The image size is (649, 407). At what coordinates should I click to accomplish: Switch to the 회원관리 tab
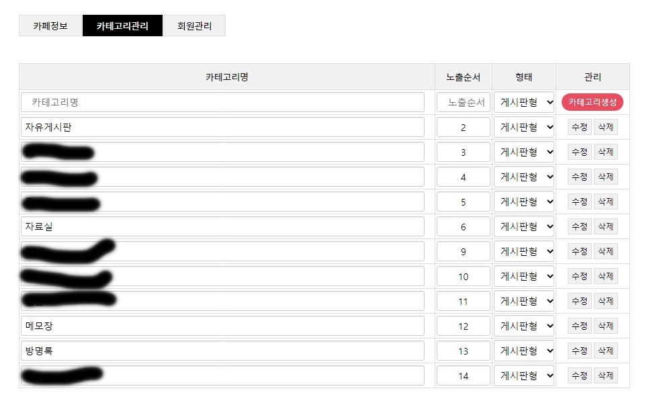pyautogui.click(x=194, y=26)
